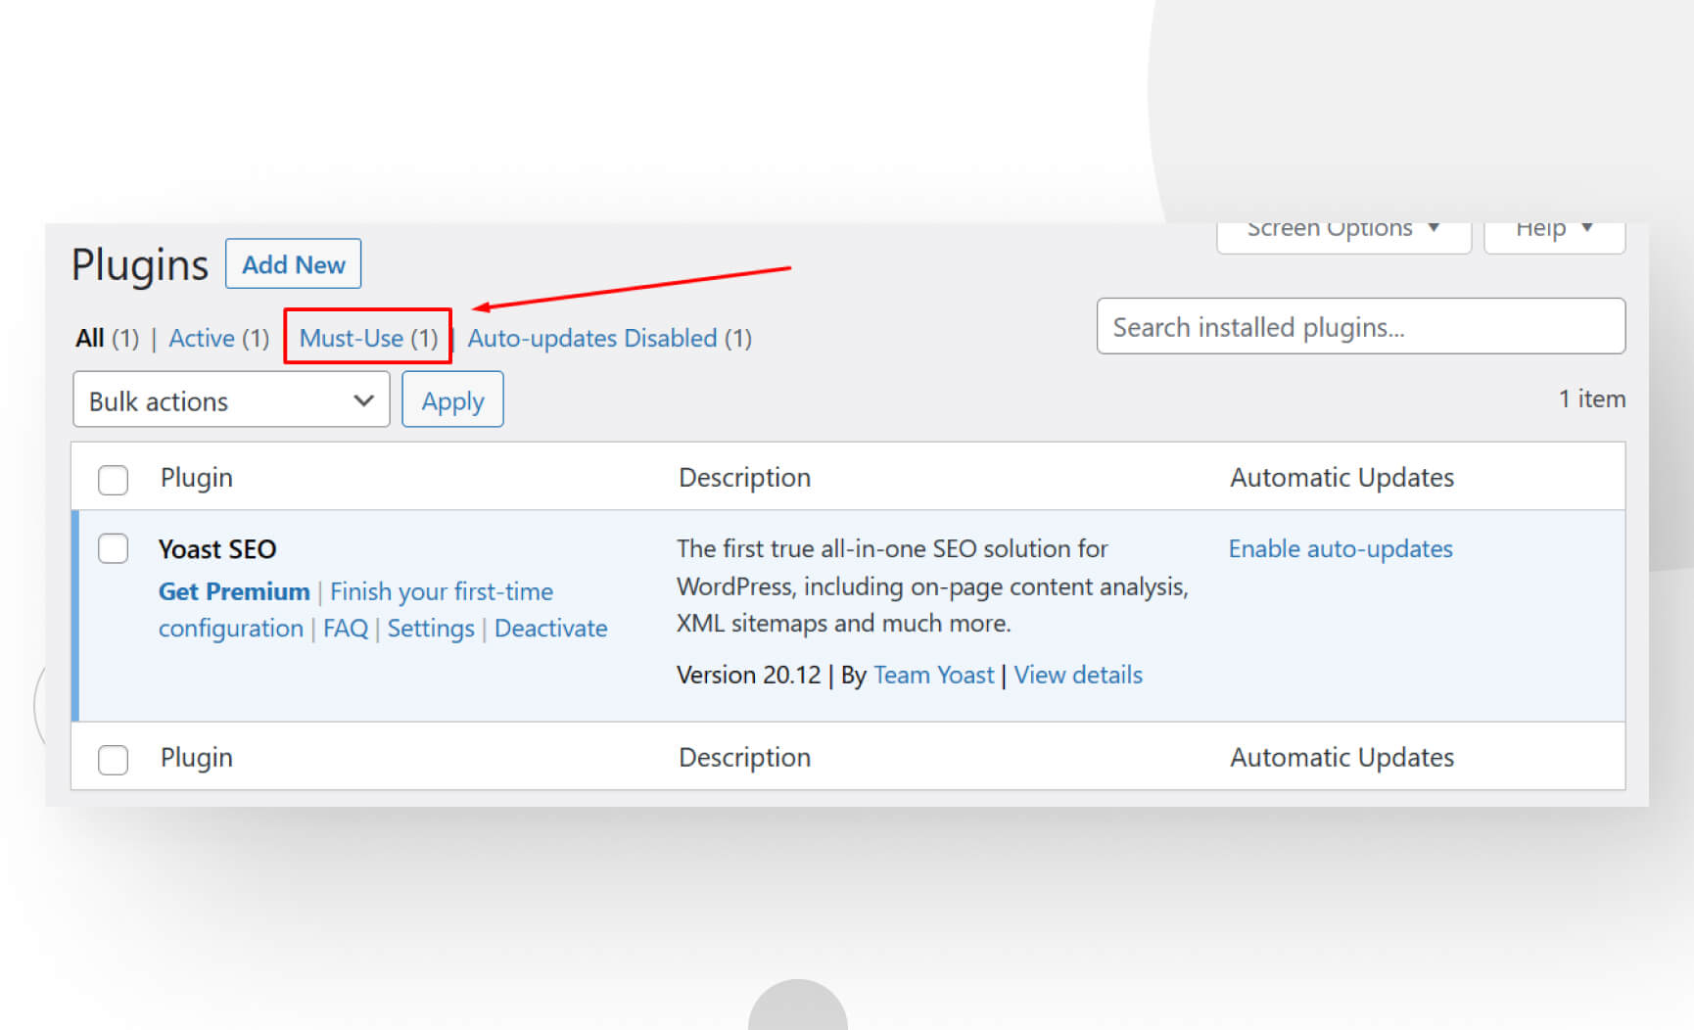
Task: Deactivate the Yoast SEO plugin
Action: pyautogui.click(x=551, y=628)
